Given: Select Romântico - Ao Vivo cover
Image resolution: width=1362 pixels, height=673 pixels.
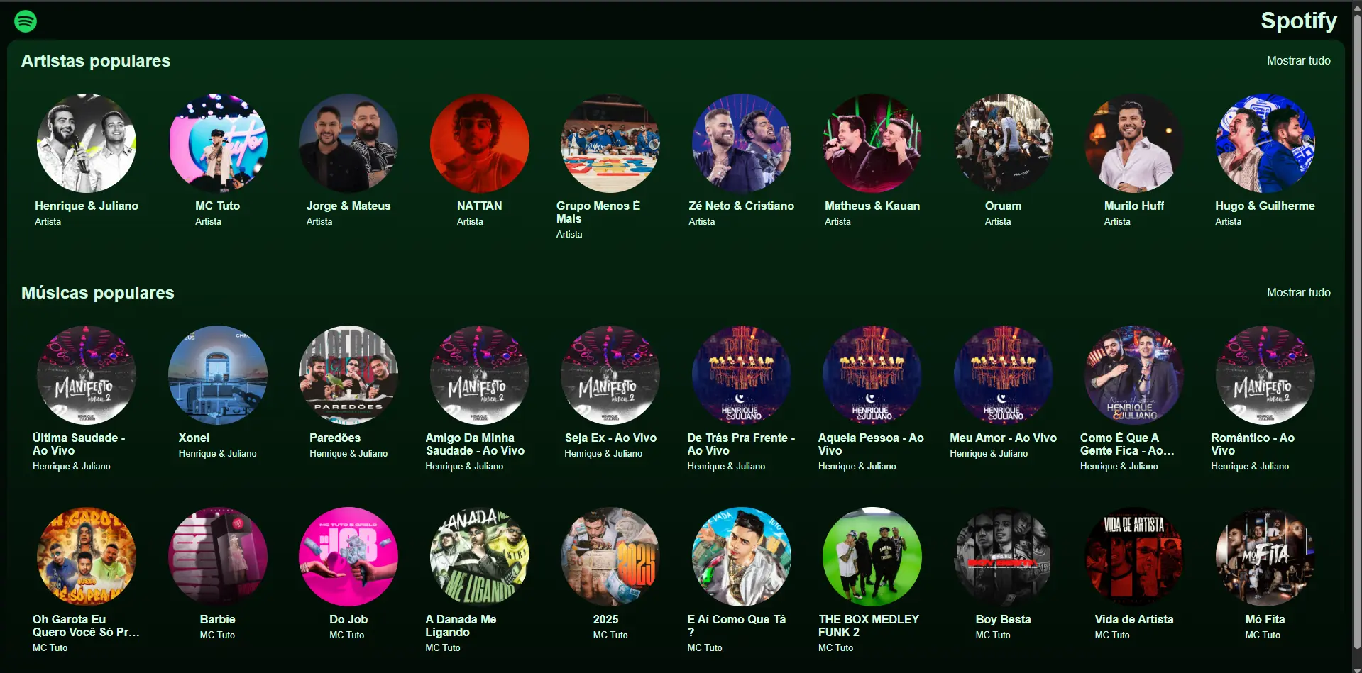Looking at the screenshot, I should tap(1265, 375).
